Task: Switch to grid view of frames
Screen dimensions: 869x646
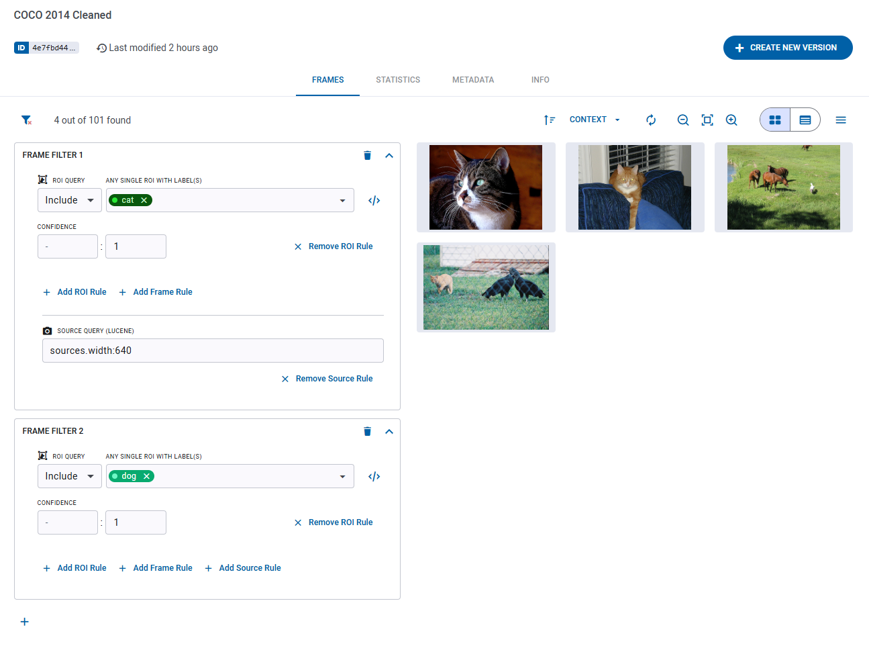Action: (775, 120)
